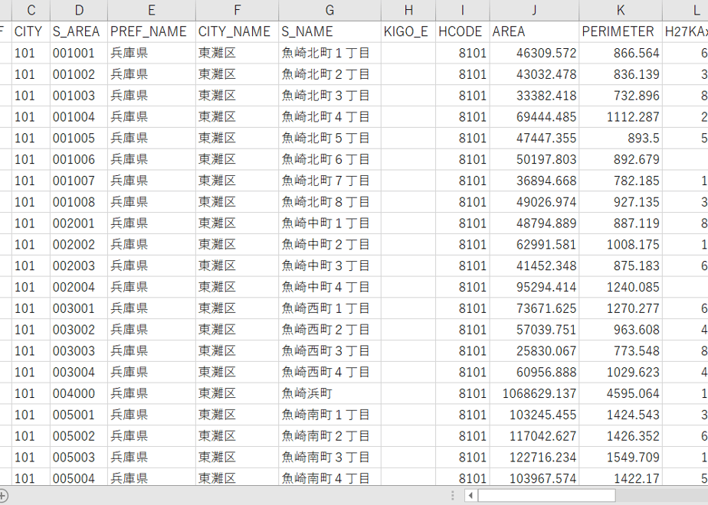Click 兵庫県 in the 001002 row

(x=151, y=74)
